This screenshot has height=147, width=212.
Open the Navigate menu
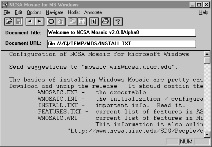click(x=55, y=12)
